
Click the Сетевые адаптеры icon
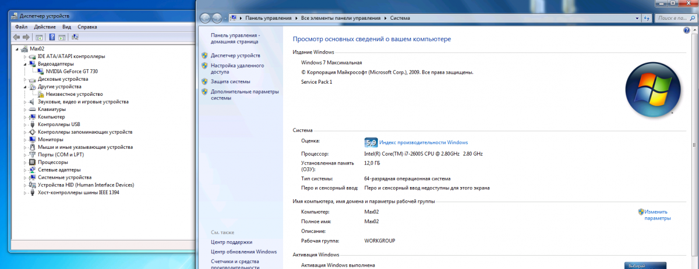[x=33, y=170]
